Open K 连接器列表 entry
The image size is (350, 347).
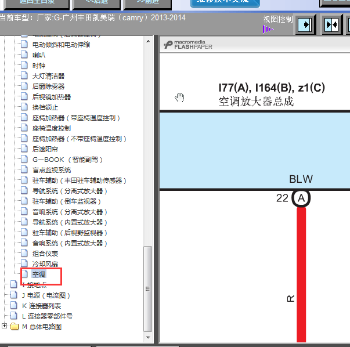pyautogui.click(x=41, y=306)
